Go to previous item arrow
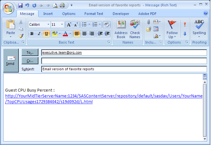This screenshot has width=211, height=145. pos(41,5)
